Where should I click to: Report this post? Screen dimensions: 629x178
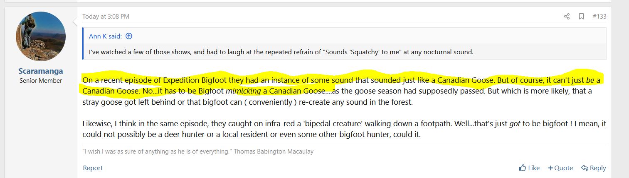pos(93,168)
